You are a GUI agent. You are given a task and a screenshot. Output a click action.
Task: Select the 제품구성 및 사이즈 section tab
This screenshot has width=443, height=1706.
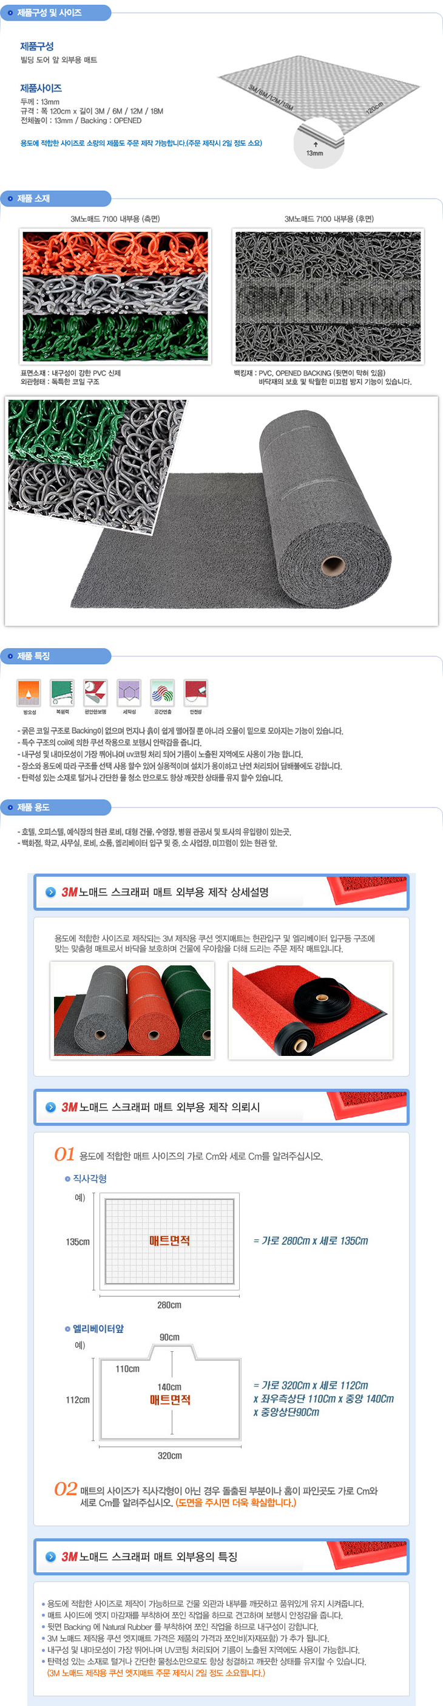coord(56,13)
